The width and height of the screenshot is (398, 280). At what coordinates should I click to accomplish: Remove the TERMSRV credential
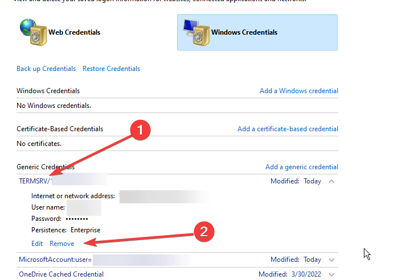[61, 244]
